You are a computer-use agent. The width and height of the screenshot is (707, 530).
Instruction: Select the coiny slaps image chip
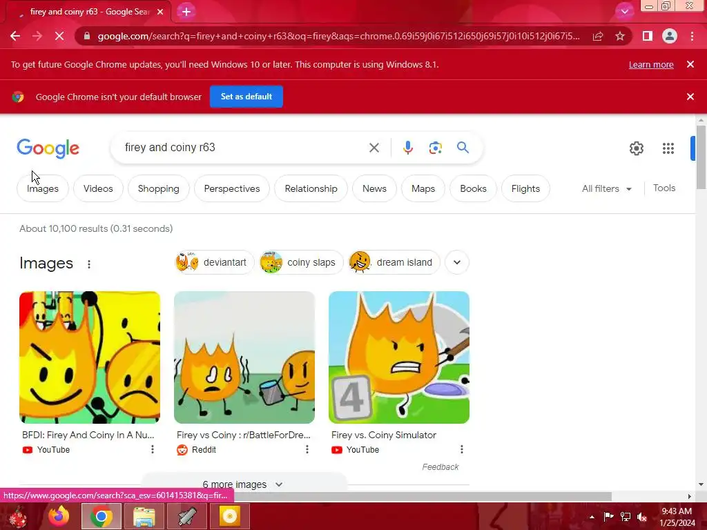[301, 262]
